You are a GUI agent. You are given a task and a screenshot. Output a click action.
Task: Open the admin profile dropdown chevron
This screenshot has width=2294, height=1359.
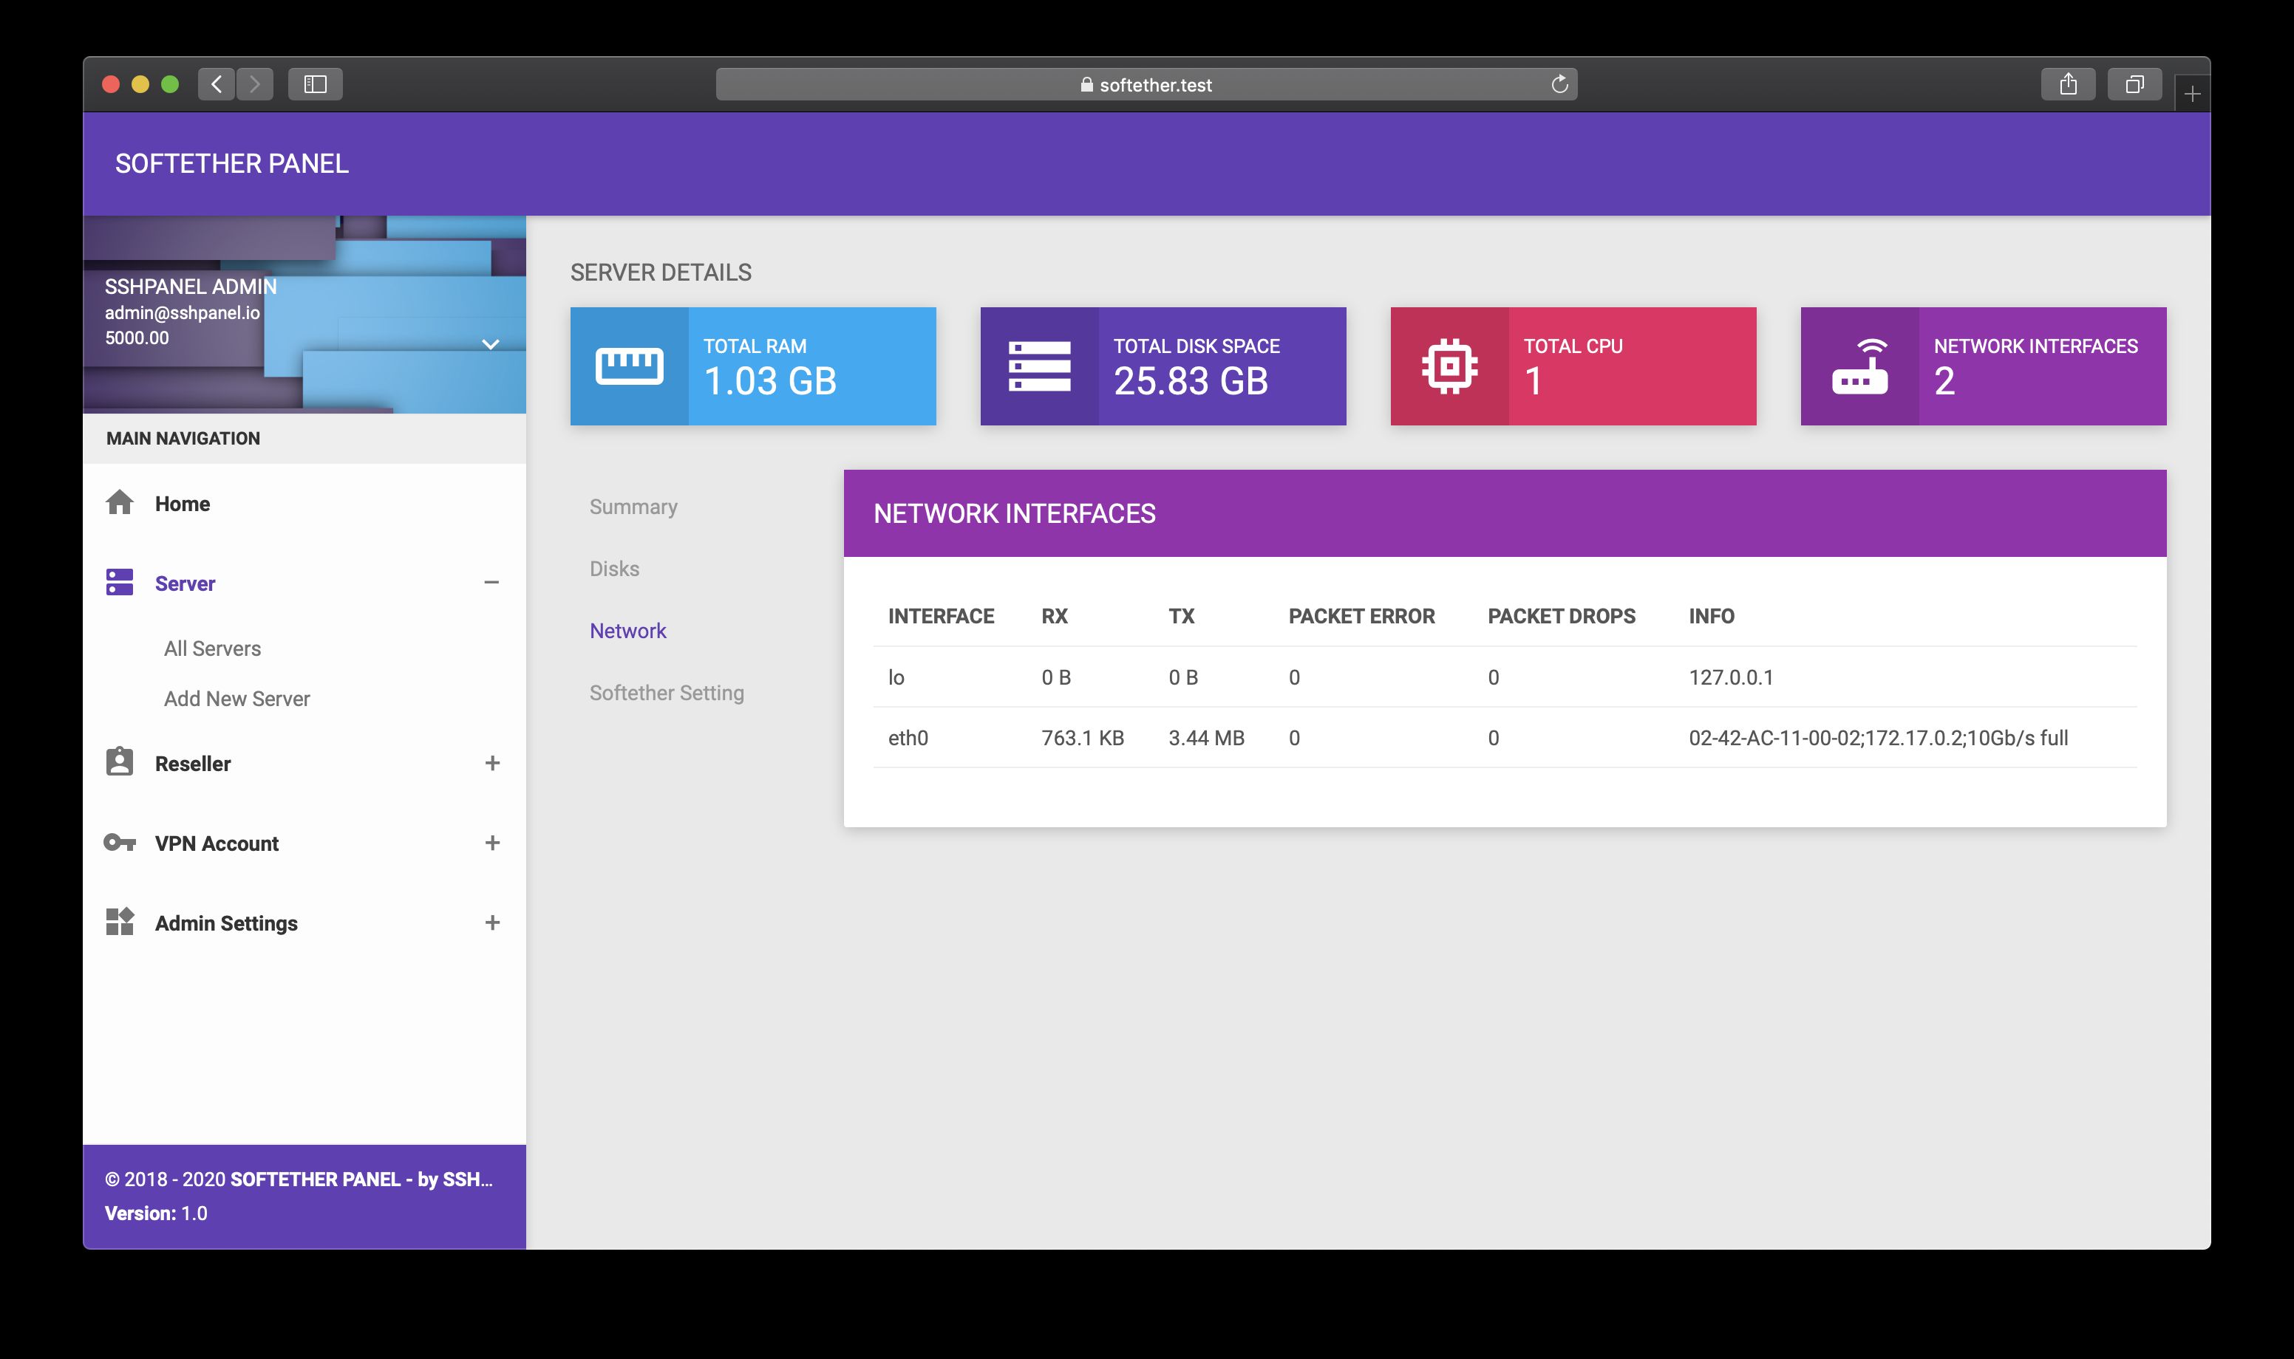click(491, 344)
